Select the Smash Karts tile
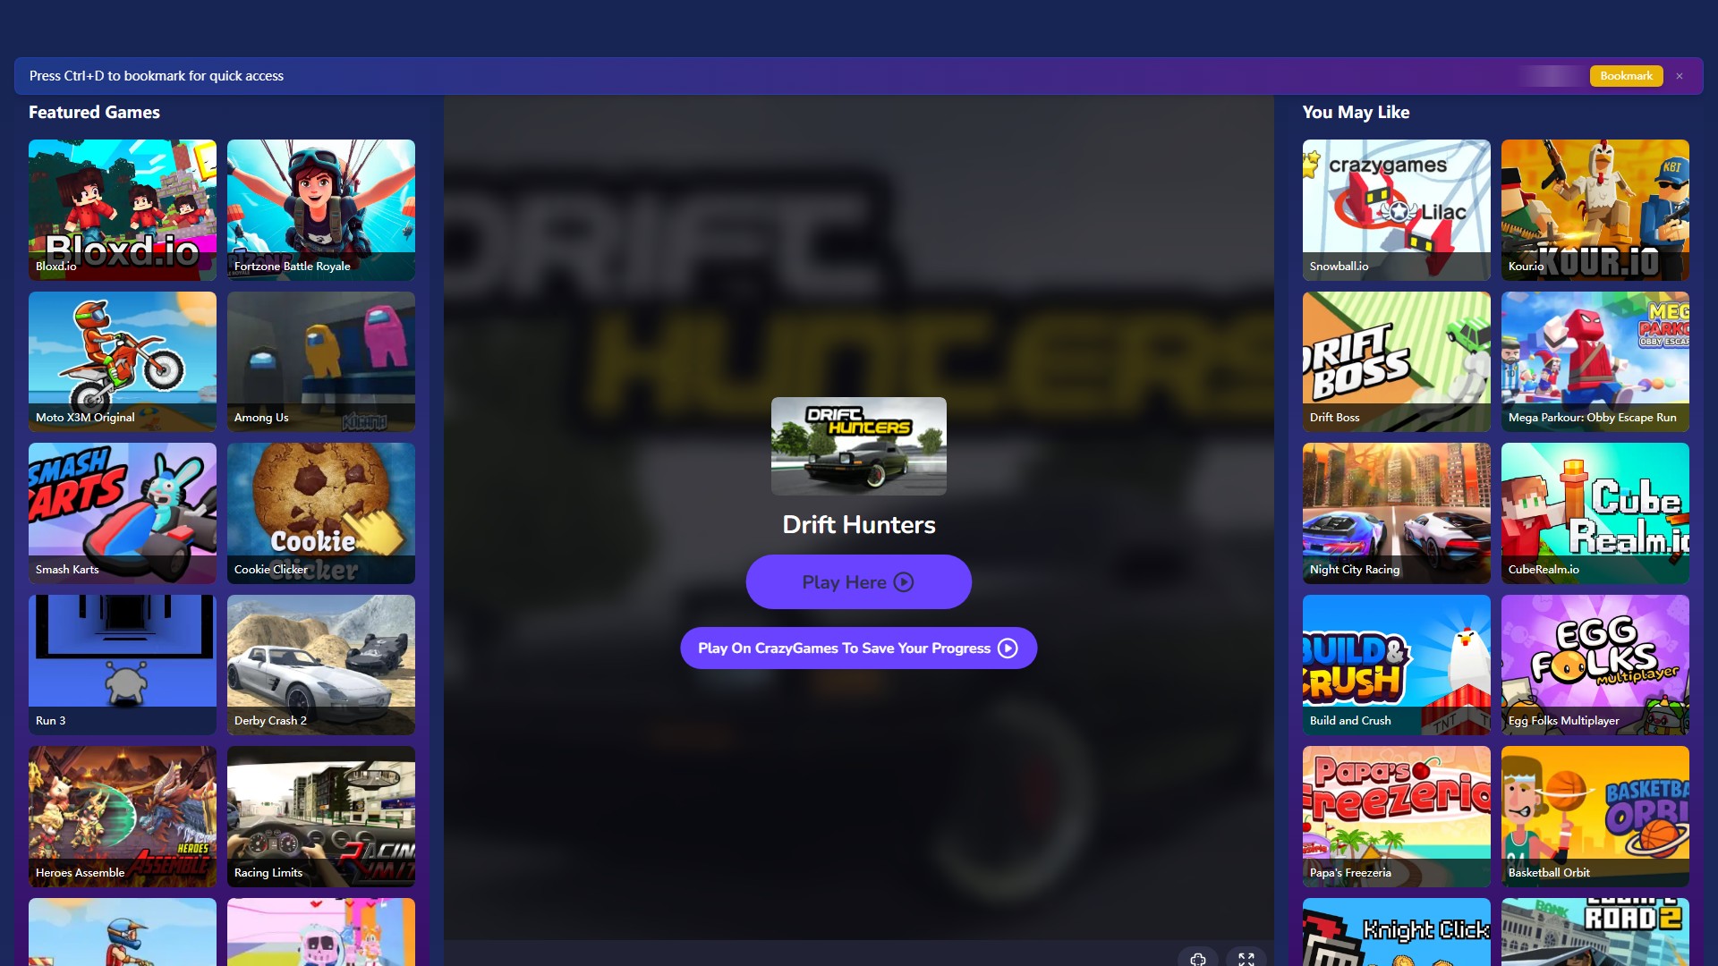 click(123, 513)
